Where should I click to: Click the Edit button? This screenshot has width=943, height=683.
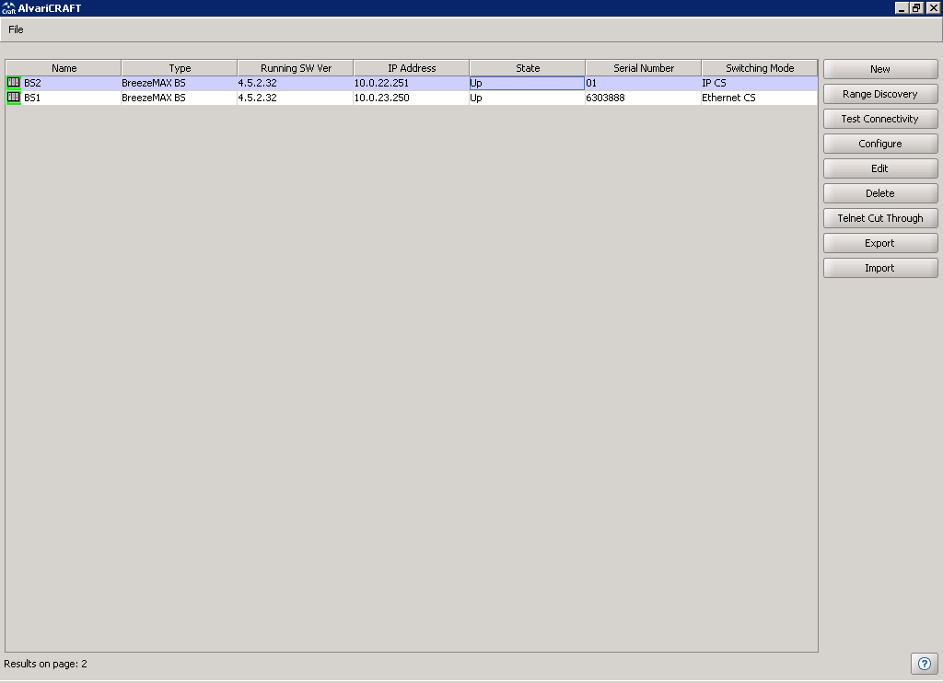(x=880, y=168)
